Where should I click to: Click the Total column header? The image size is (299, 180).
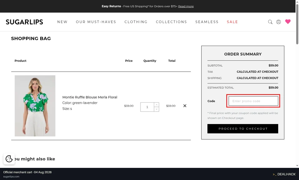click(172, 61)
